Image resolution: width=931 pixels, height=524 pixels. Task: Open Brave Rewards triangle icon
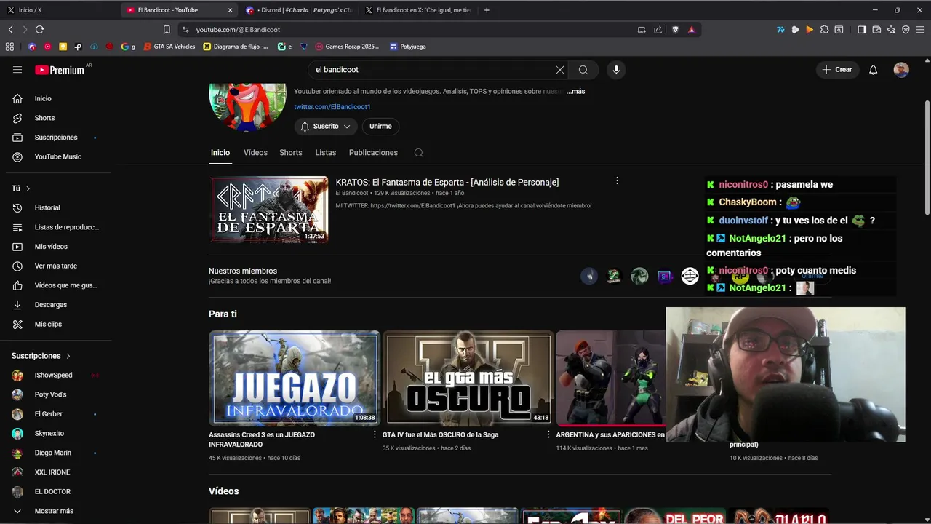tap(691, 30)
